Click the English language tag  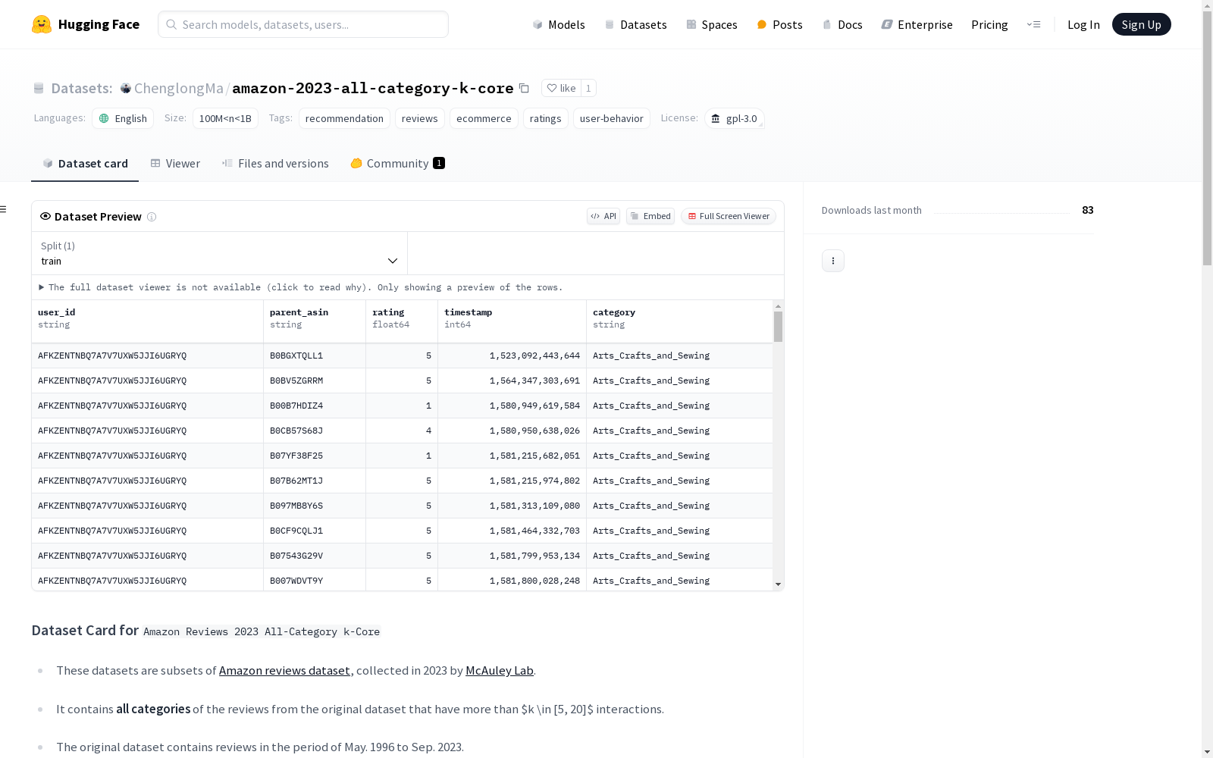point(123,118)
